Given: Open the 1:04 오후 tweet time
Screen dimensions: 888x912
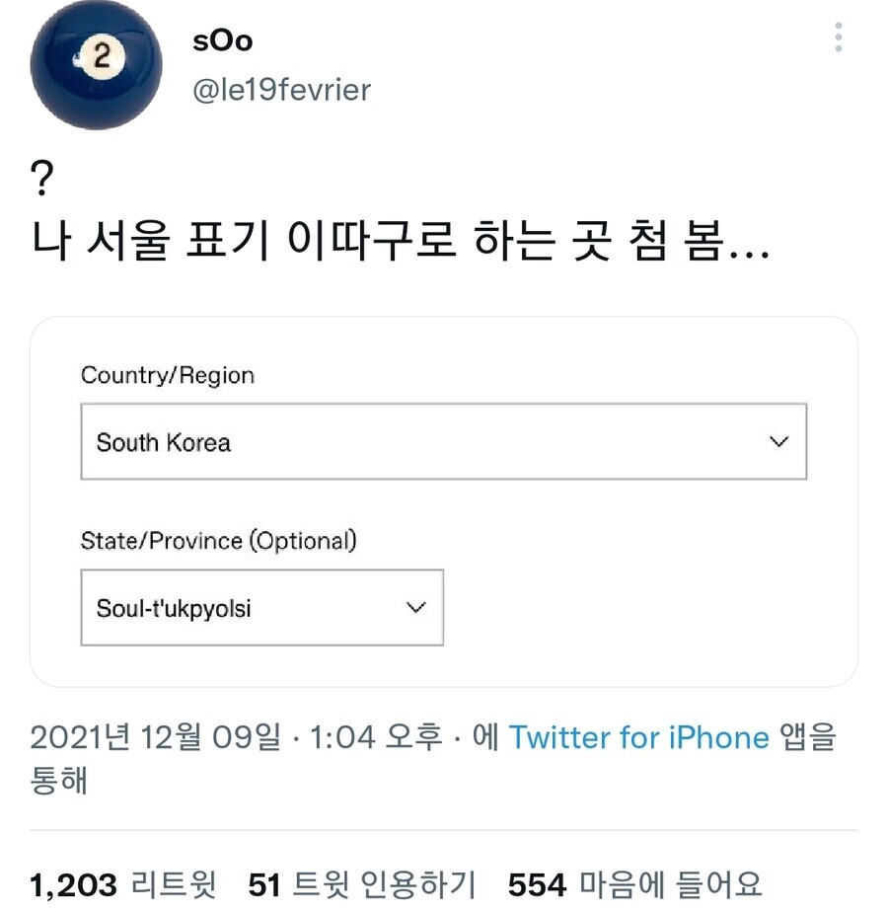Looking at the screenshot, I should point(375,737).
